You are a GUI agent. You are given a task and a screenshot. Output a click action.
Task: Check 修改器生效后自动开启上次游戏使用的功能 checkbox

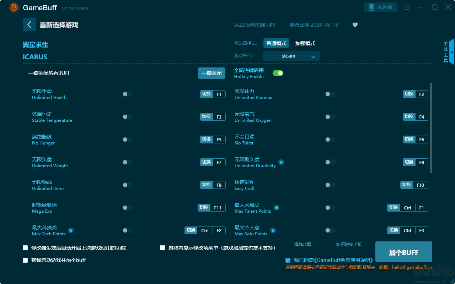coord(25,248)
